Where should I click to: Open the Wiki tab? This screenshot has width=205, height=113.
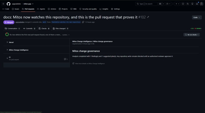(74, 9)
